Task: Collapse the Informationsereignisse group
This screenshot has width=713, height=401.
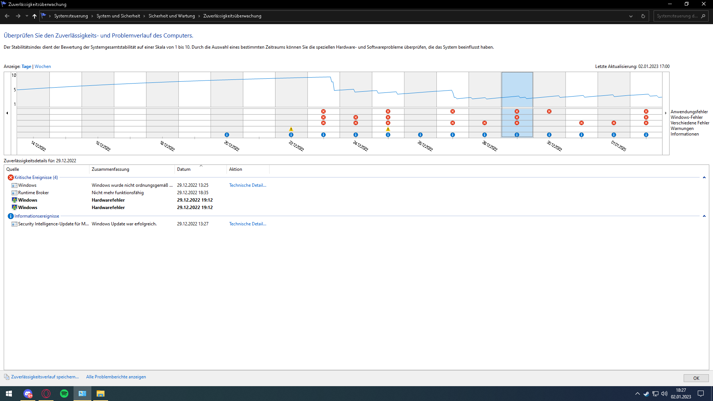Action: click(704, 216)
